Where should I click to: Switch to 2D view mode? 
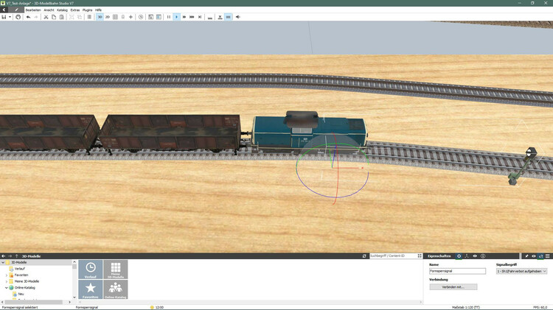(x=108, y=17)
